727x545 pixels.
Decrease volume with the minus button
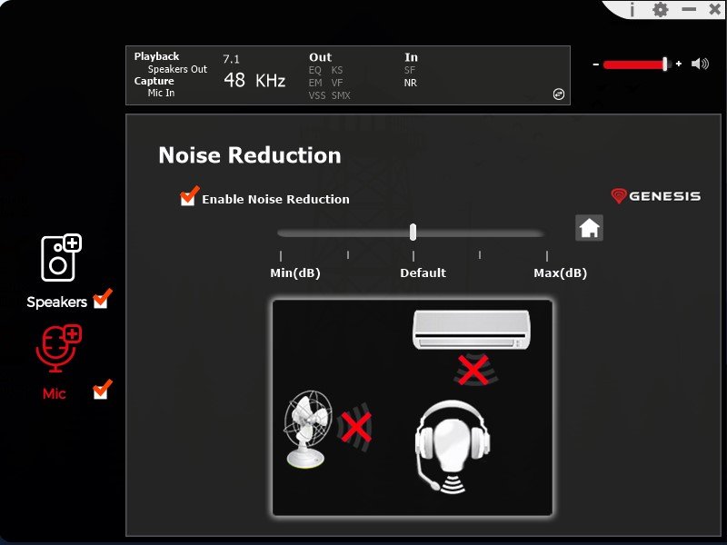click(596, 64)
